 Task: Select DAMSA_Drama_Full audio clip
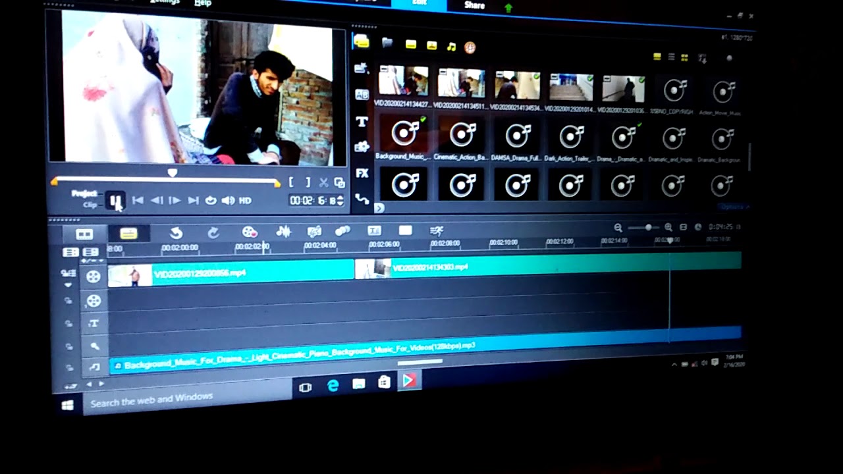pos(517,136)
